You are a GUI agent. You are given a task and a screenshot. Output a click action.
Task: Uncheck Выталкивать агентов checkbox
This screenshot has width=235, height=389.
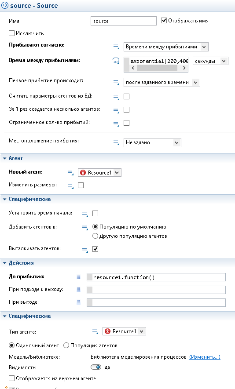point(95,249)
